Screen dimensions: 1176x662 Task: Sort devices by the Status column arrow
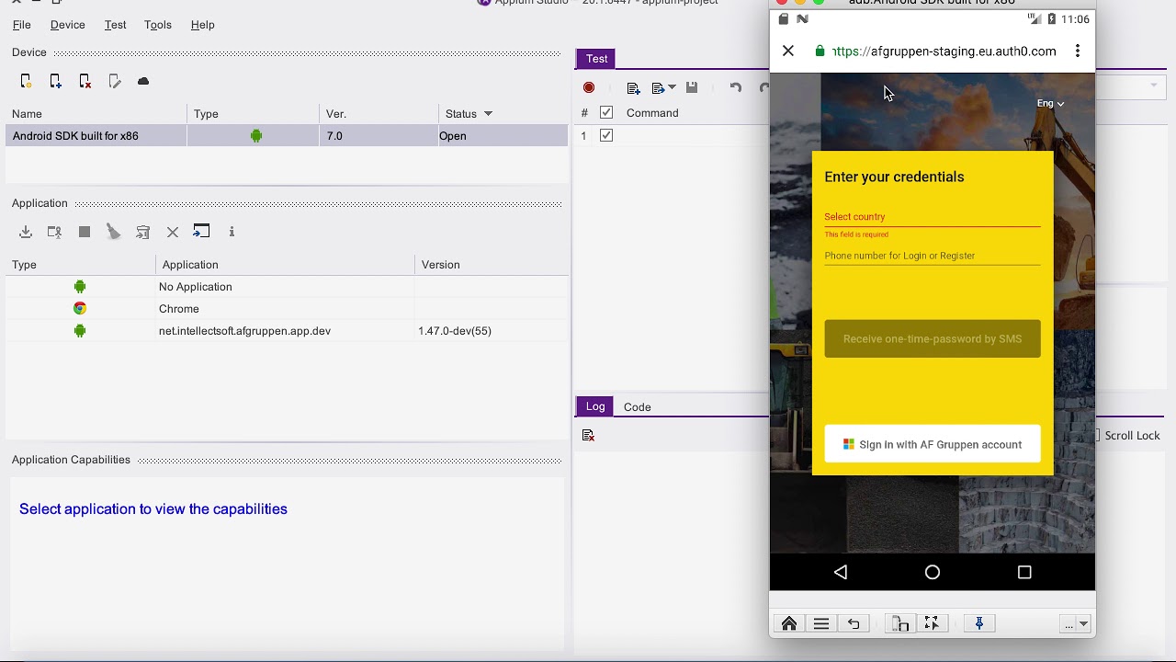point(488,114)
